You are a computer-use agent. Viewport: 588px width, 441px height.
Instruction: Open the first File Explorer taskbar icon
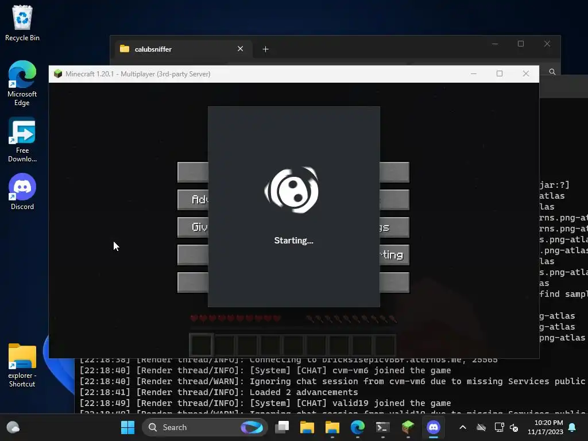tap(307, 427)
